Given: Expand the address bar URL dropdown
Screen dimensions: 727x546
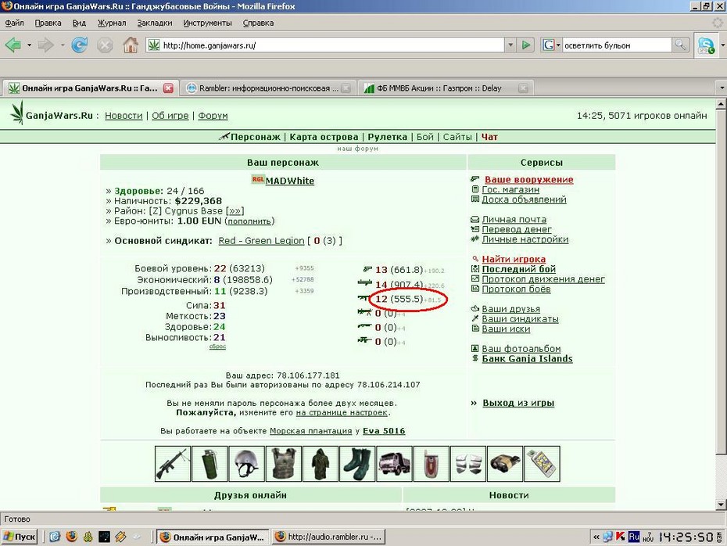Looking at the screenshot, I should (510, 45).
